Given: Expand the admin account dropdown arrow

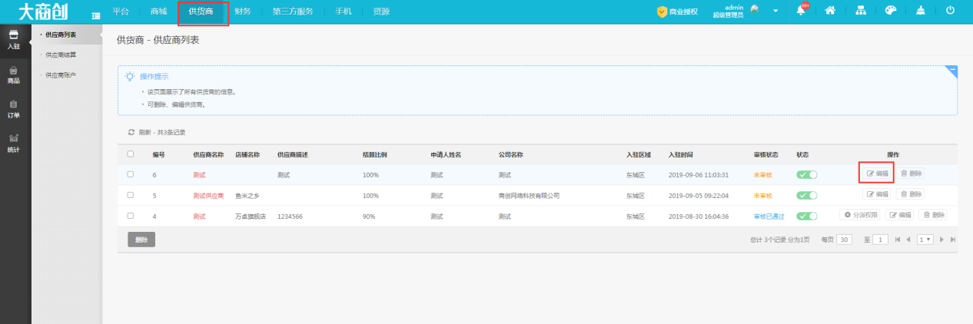Looking at the screenshot, I should pos(775,12).
